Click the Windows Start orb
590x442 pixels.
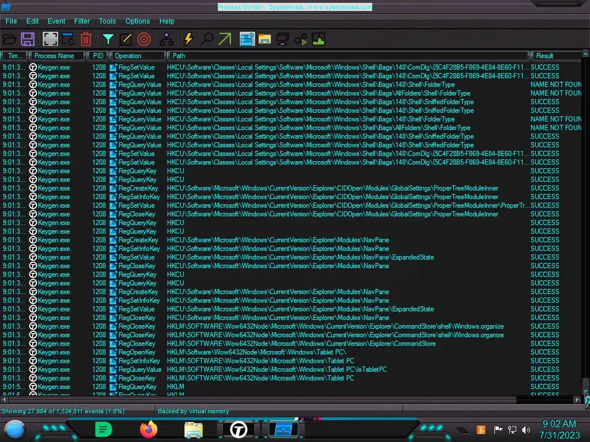14,429
